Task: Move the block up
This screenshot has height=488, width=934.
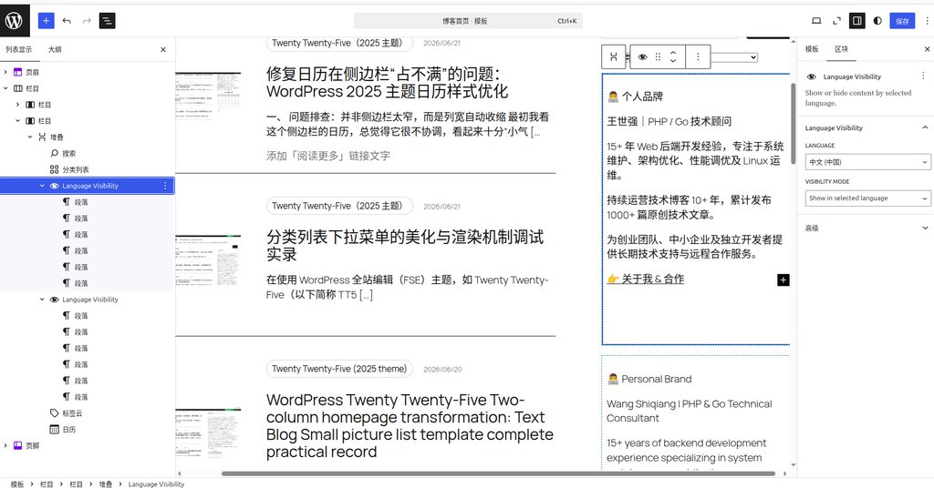Action: [x=673, y=52]
